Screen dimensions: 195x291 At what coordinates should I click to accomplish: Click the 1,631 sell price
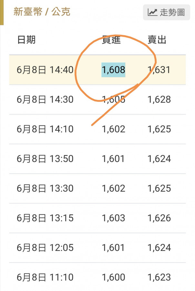(x=159, y=70)
